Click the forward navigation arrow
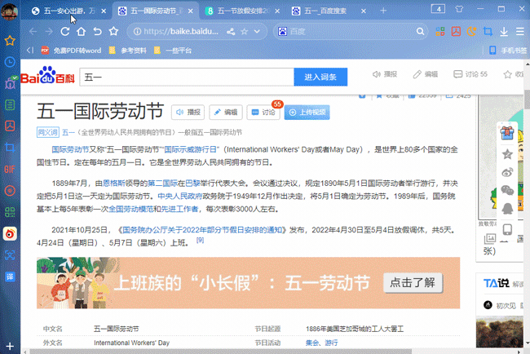The width and height of the screenshot is (530, 354). (x=49, y=32)
